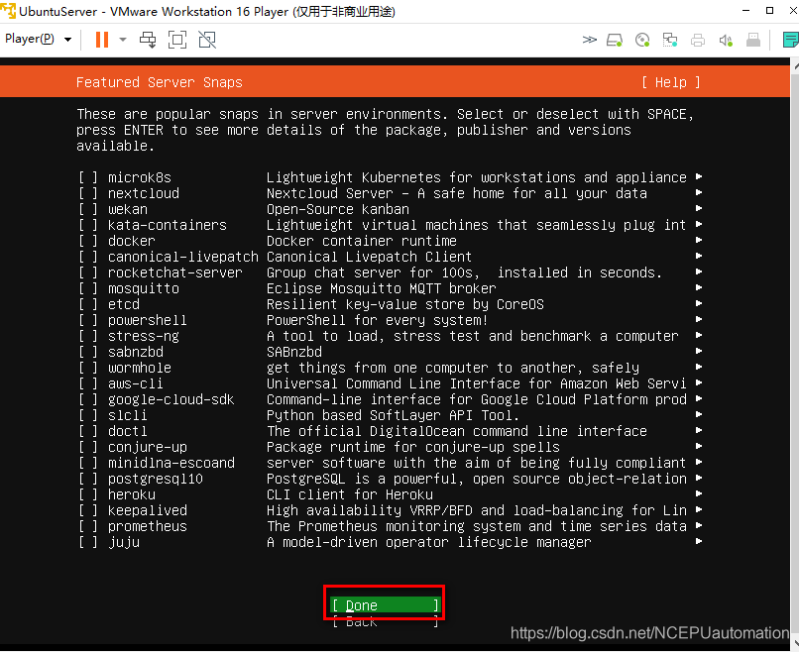Screen dimensions: 799x652
Task: Enter full screen mode icon
Action: click(177, 40)
